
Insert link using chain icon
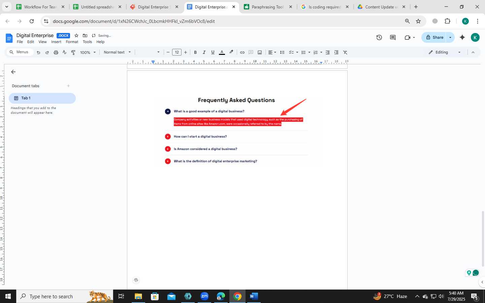(242, 53)
